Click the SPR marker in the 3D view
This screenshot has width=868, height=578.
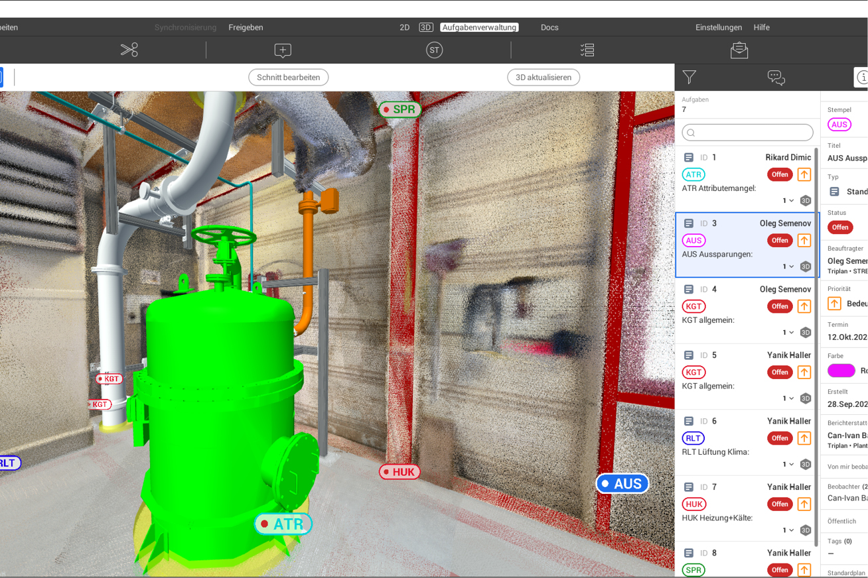[399, 109]
